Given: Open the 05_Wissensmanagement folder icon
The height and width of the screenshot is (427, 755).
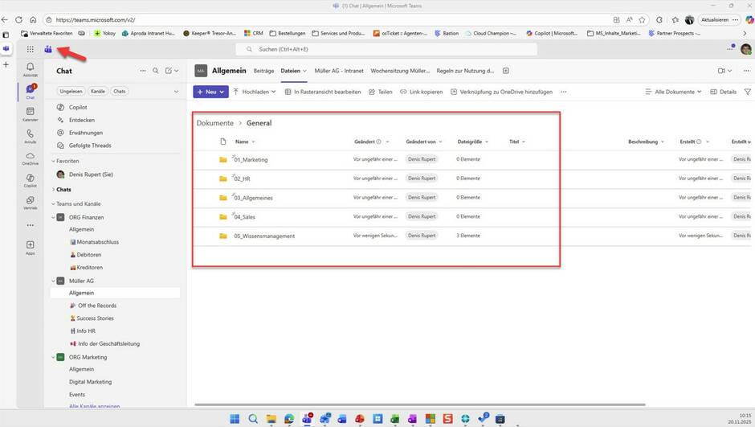Looking at the screenshot, I should (223, 236).
